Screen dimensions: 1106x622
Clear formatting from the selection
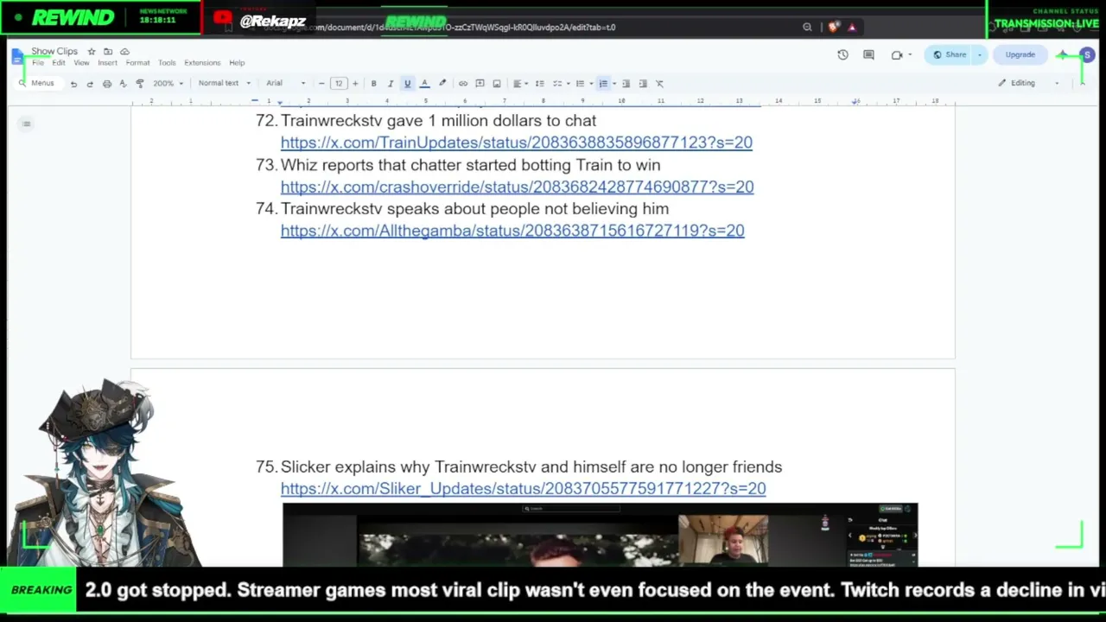(x=659, y=84)
